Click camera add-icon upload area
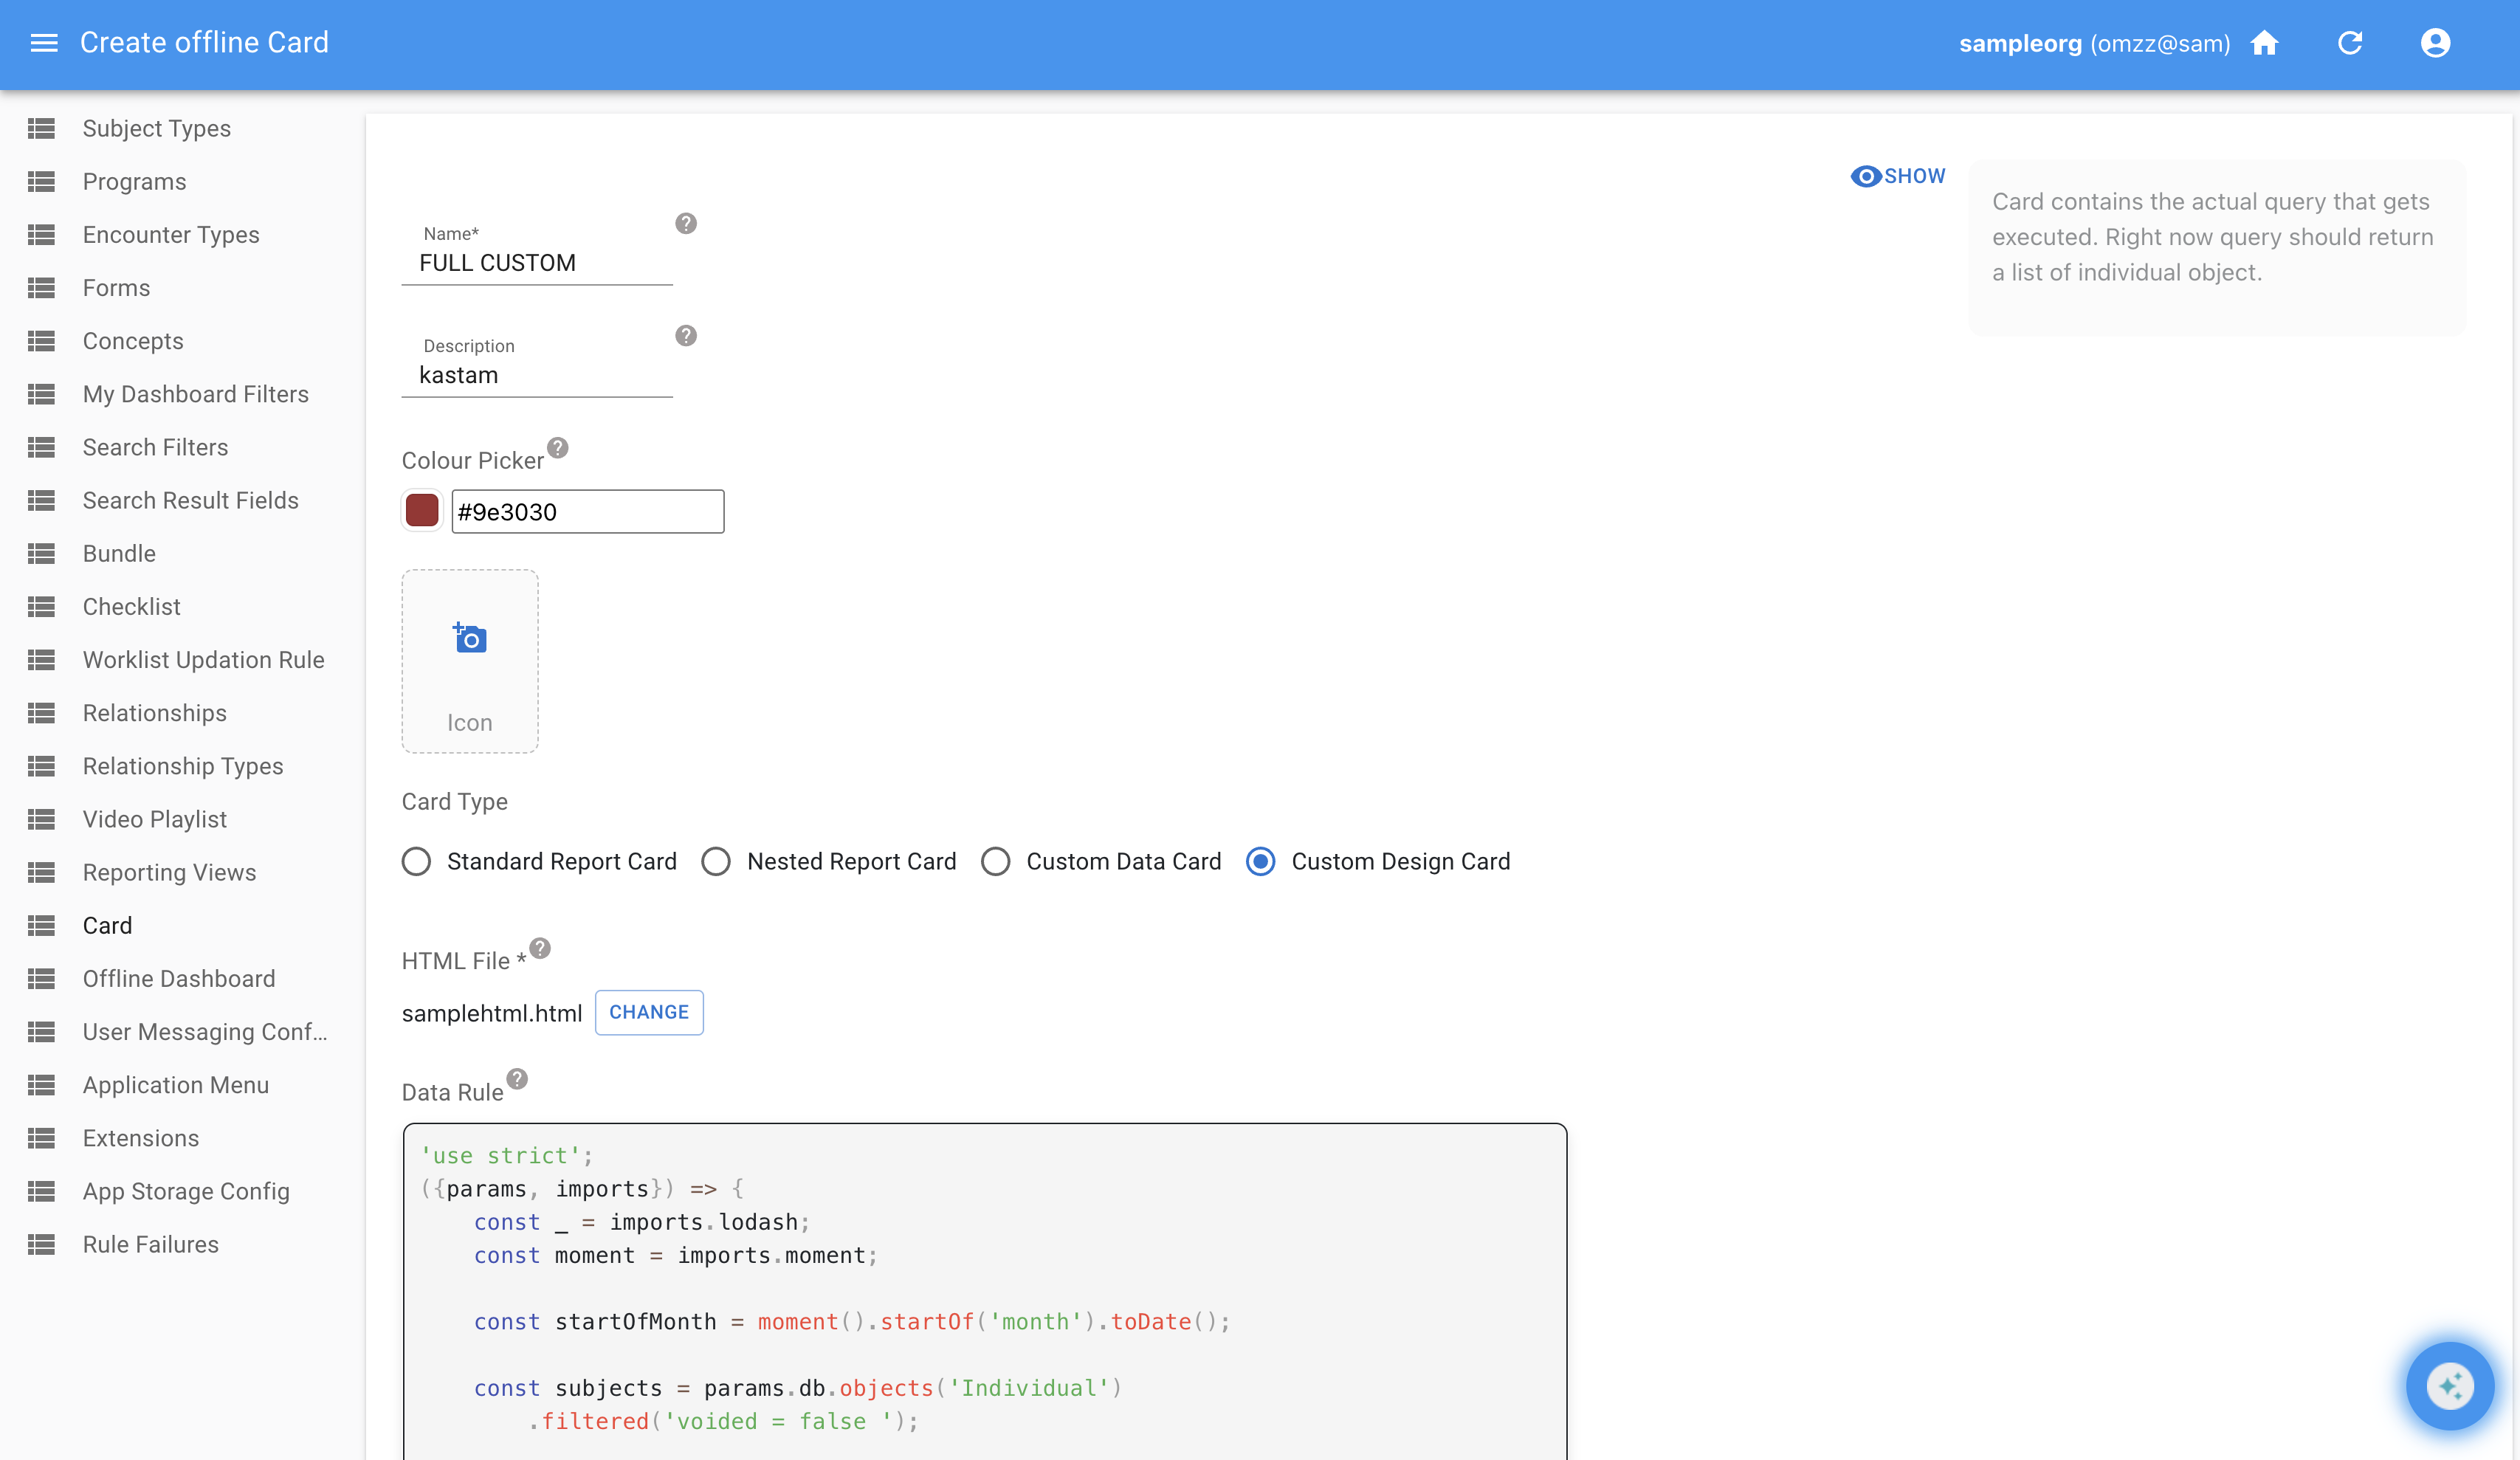 pyautogui.click(x=469, y=660)
